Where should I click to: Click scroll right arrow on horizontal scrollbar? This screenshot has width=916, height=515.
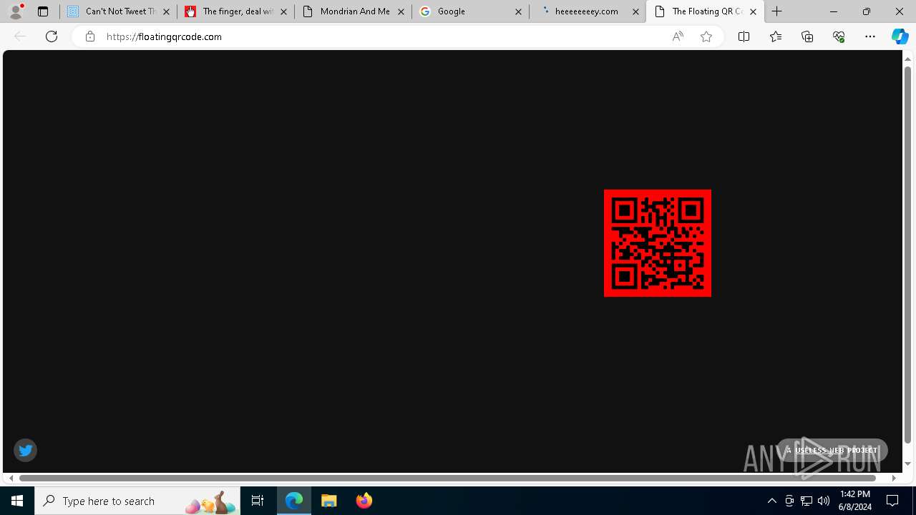(x=894, y=478)
